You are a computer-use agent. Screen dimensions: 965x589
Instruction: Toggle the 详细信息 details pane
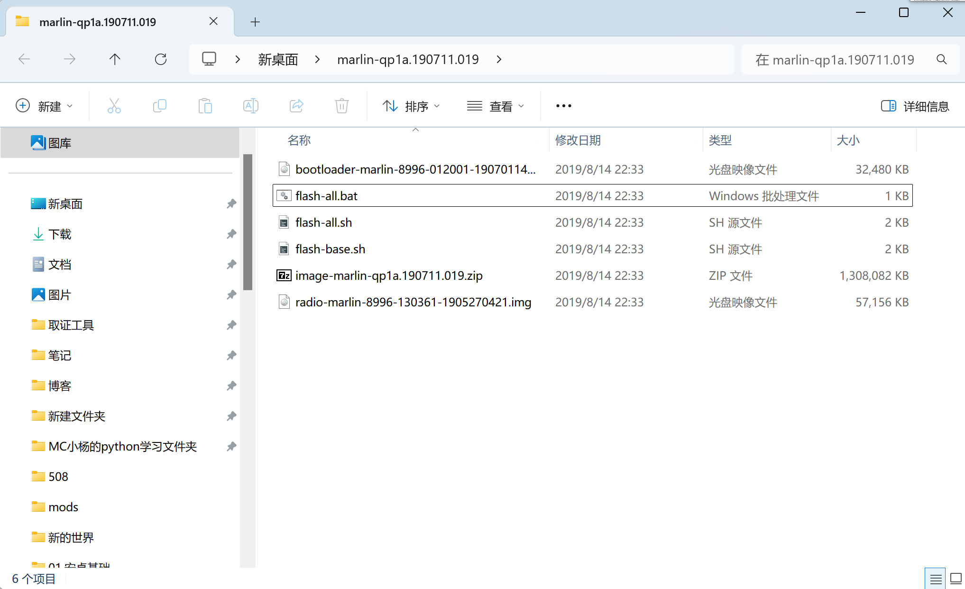tap(915, 106)
